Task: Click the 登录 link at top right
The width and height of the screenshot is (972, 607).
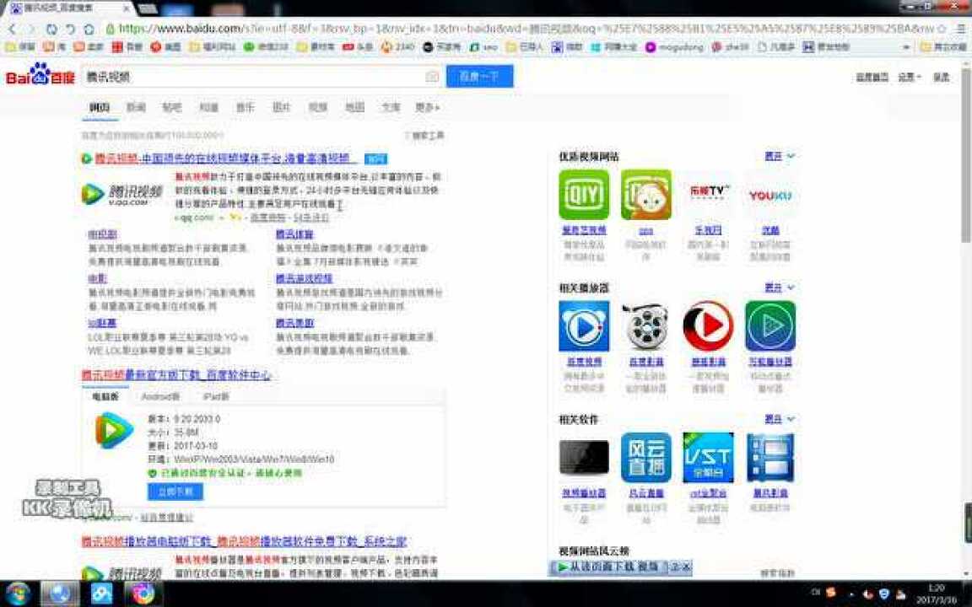Action: click(941, 77)
